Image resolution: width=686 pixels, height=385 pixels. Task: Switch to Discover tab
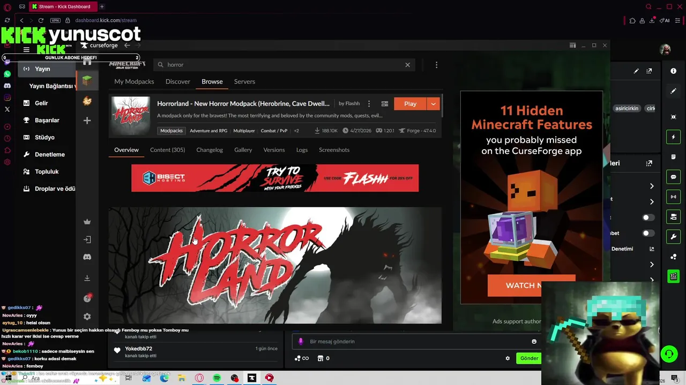178,81
